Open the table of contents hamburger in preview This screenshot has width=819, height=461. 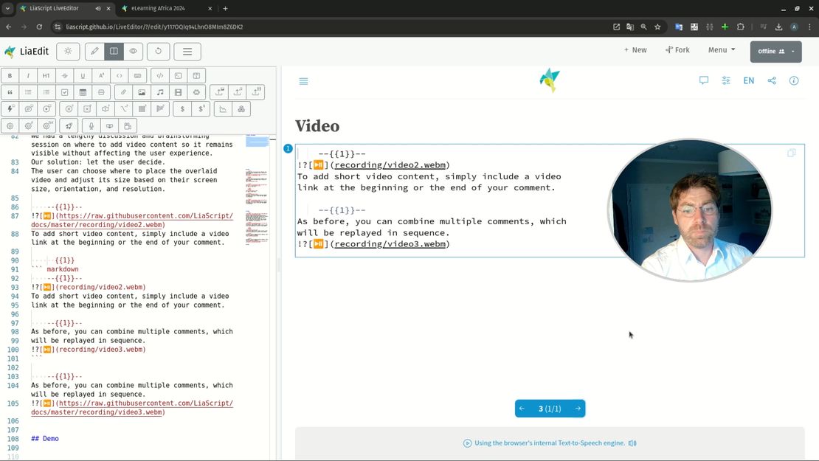tap(303, 81)
